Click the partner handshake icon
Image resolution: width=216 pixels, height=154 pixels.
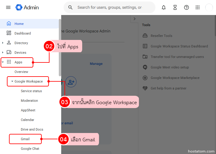145,88
